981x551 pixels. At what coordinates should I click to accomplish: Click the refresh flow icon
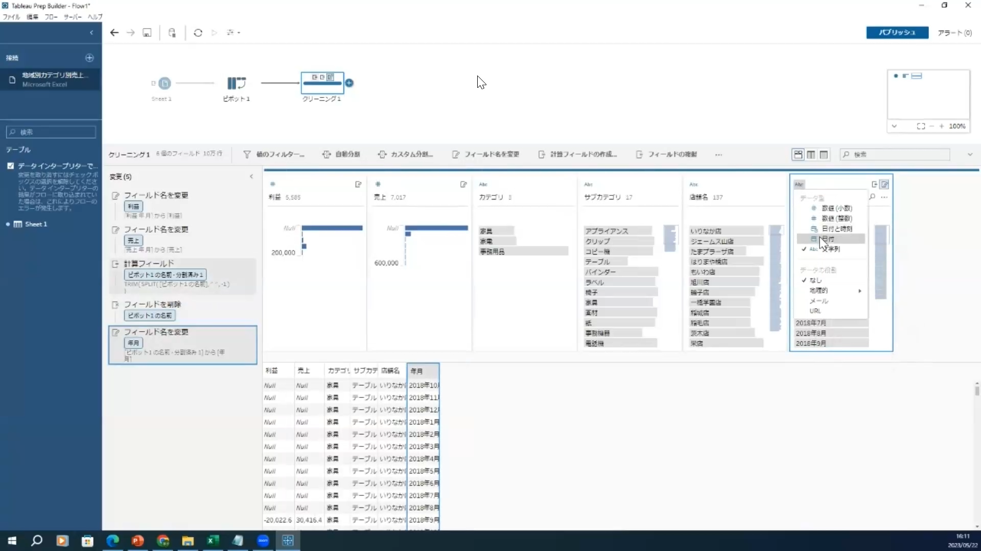pyautogui.click(x=198, y=33)
